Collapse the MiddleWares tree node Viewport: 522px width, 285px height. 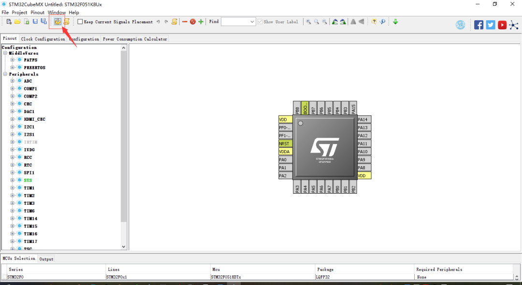5,53
